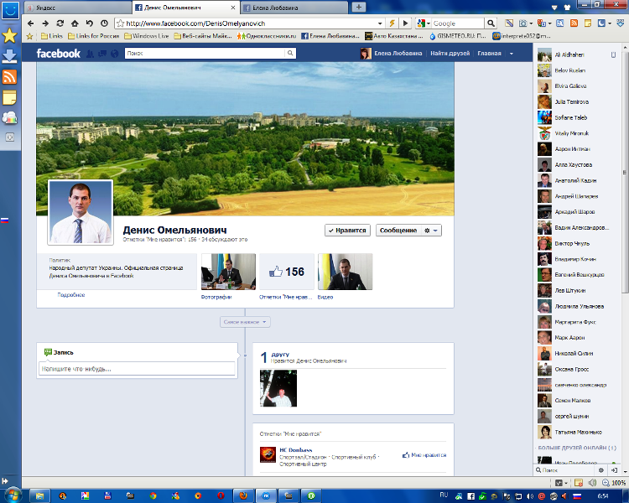The height and width of the screenshot is (503, 629).
Task: Bookmark this page with the address bar star
Action: point(120,23)
